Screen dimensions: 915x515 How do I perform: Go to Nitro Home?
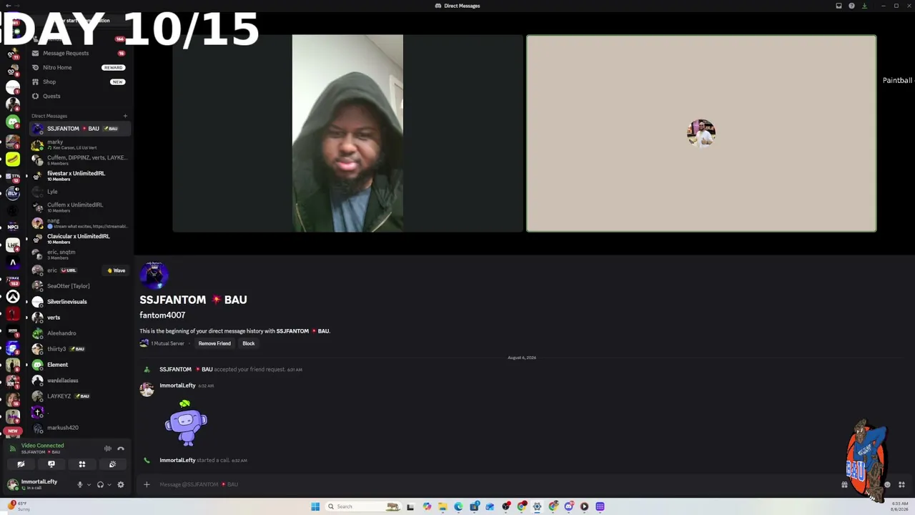(79, 67)
